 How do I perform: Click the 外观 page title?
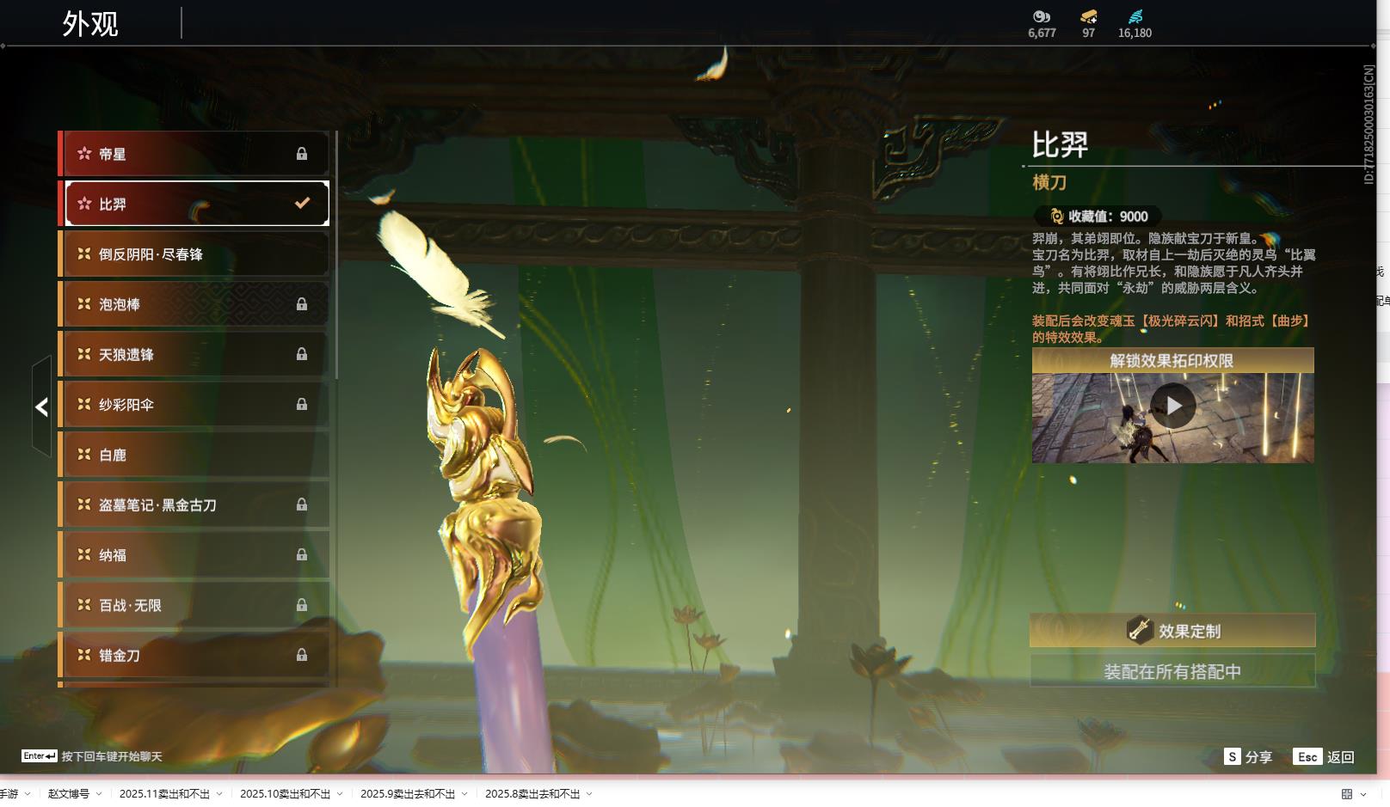(90, 23)
